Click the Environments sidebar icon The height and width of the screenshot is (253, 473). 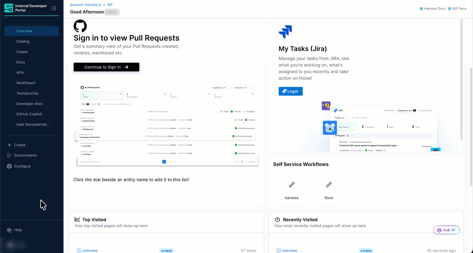9,156
